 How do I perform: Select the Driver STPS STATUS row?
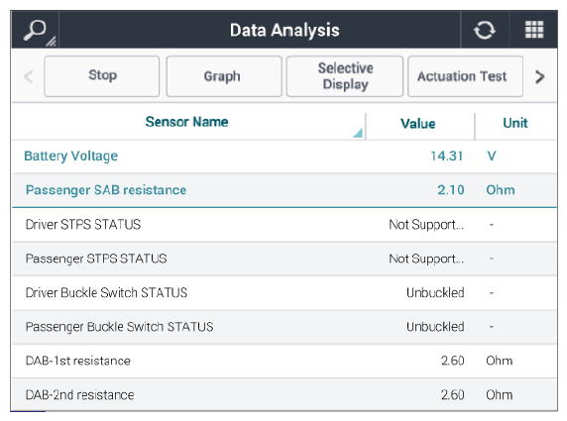[x=284, y=225]
